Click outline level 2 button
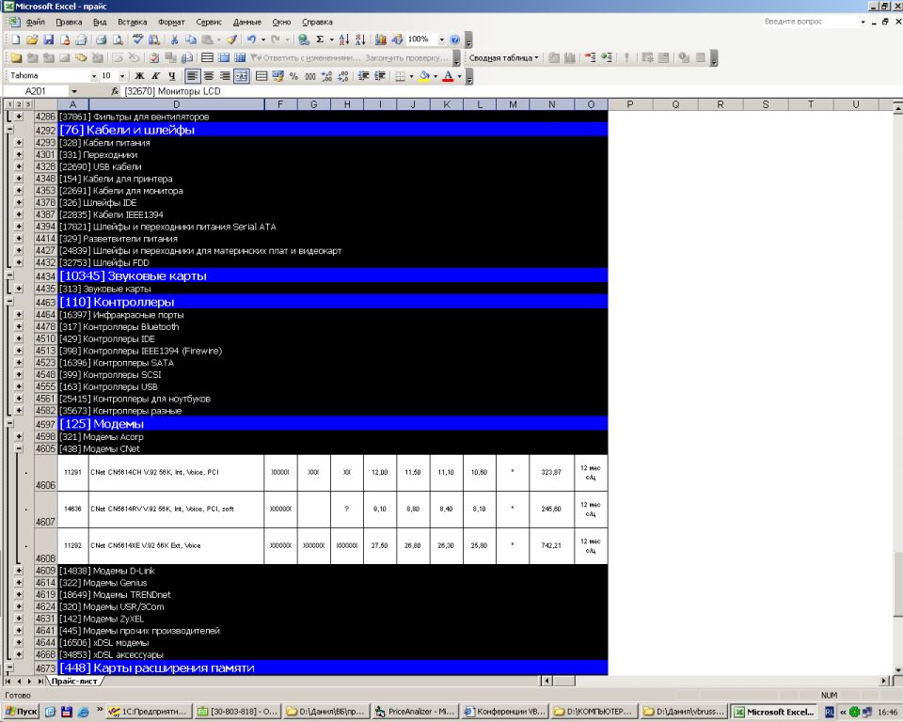 [x=19, y=104]
